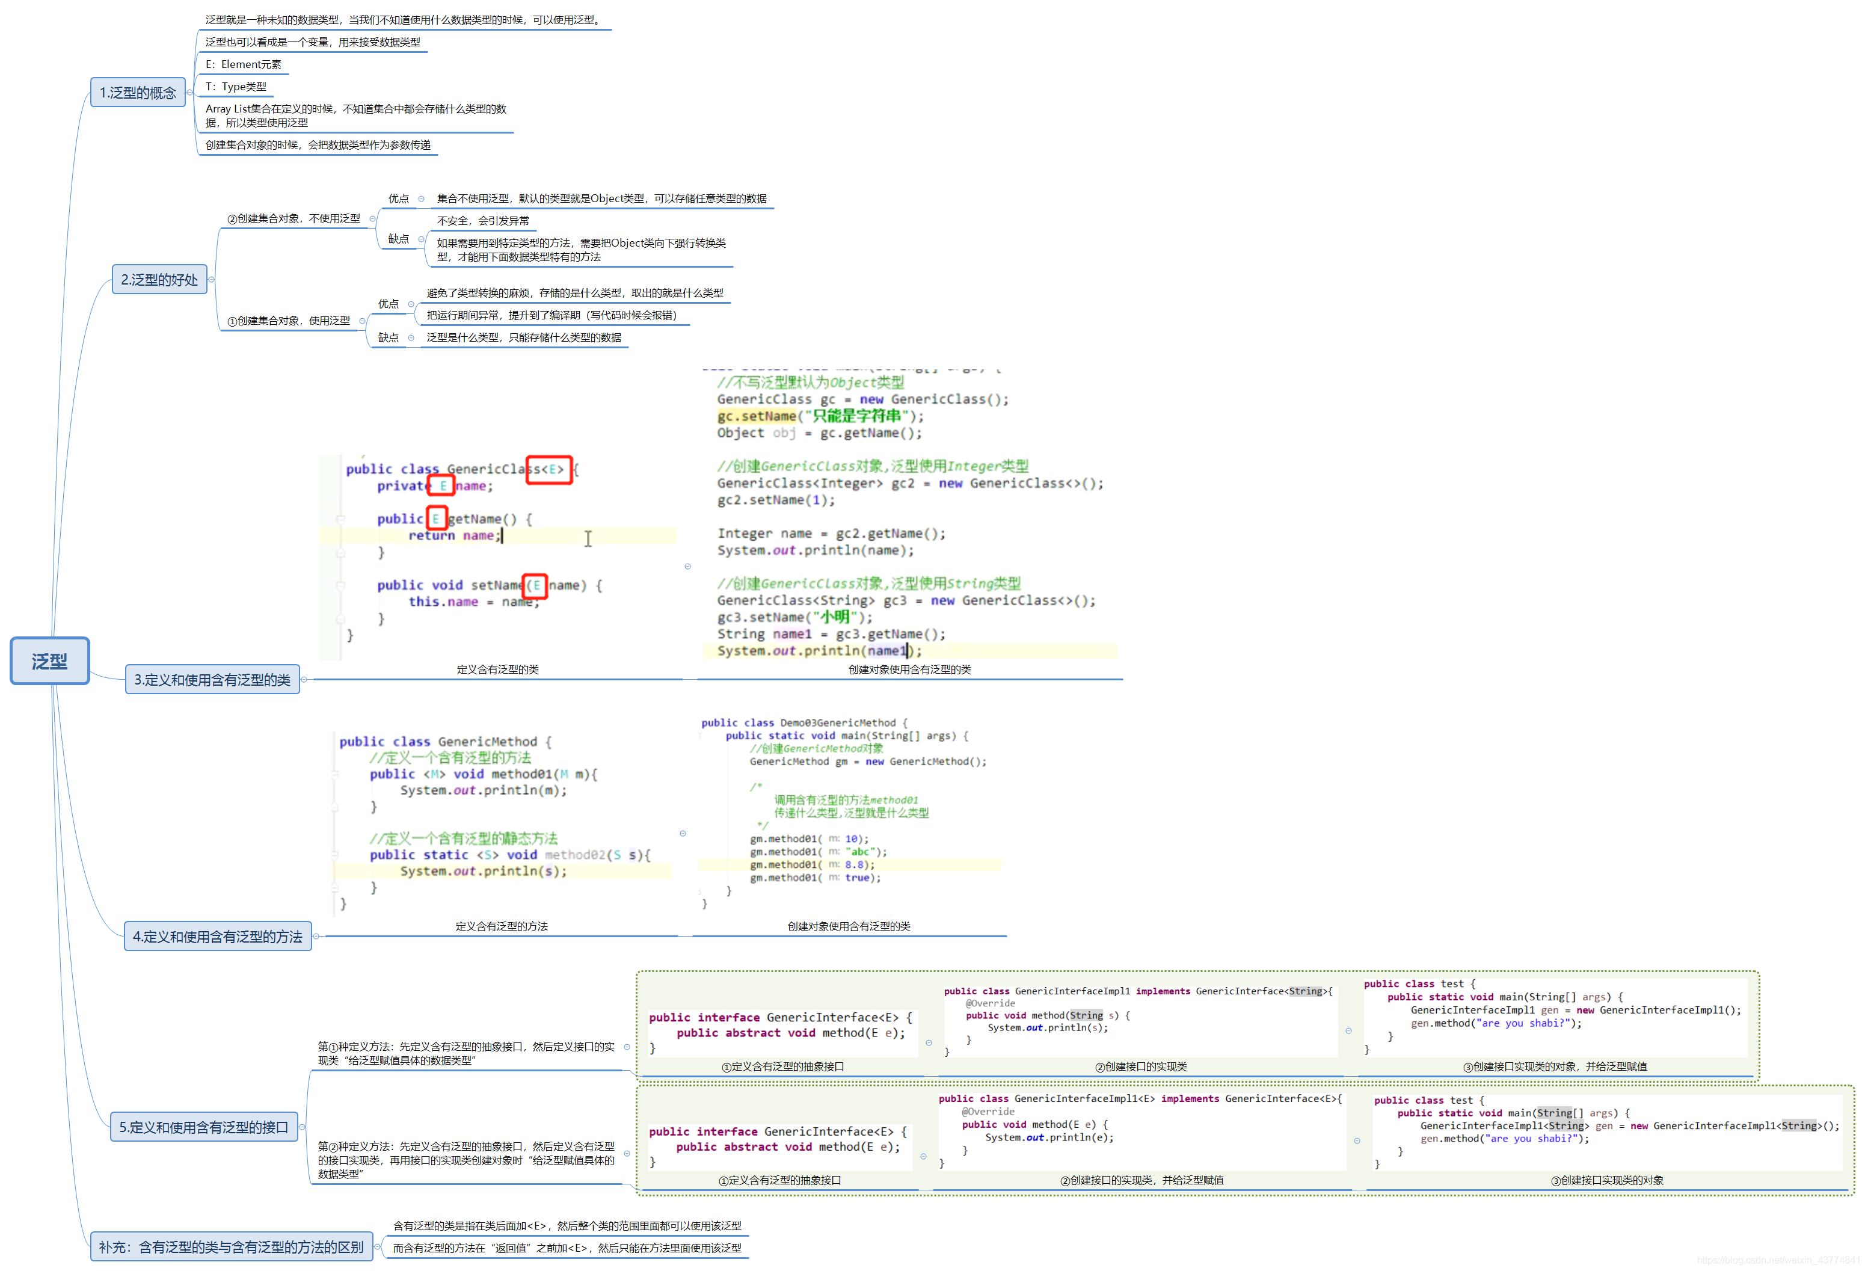Screen dimensions: 1865x1271
Task: Click the 定义含有泛型的类 caption
Action: click(497, 669)
